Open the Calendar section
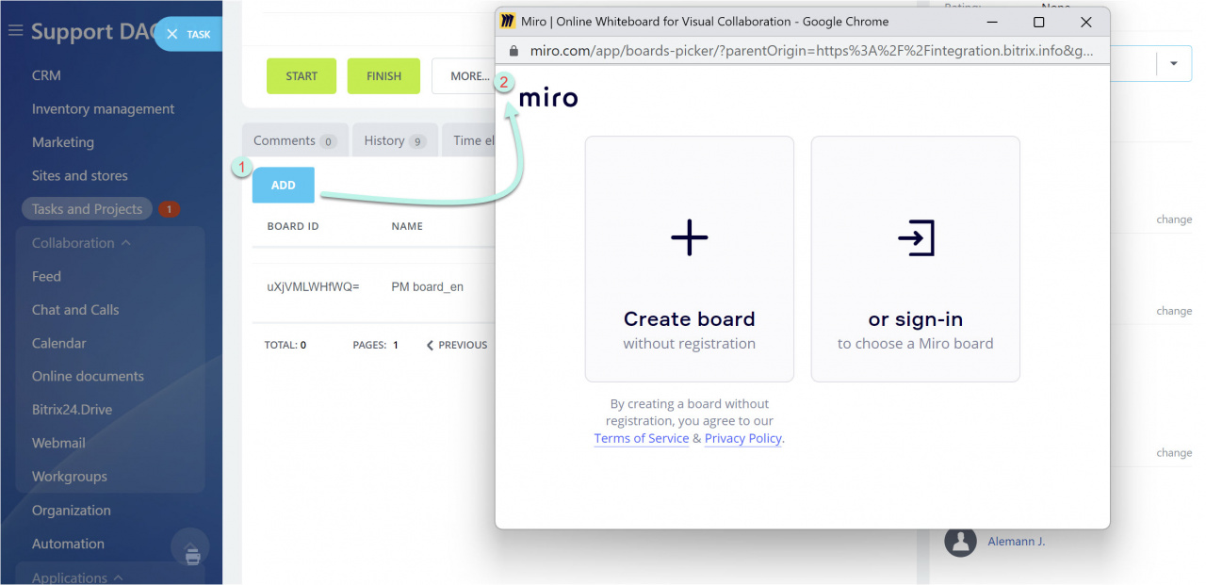The image size is (1206, 585). coord(59,343)
